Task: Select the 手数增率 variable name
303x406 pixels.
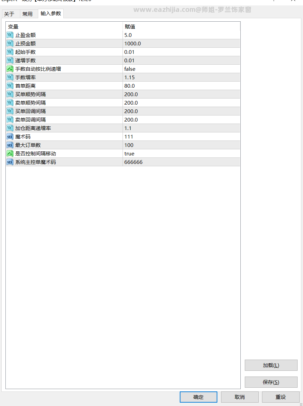Action: [25, 78]
